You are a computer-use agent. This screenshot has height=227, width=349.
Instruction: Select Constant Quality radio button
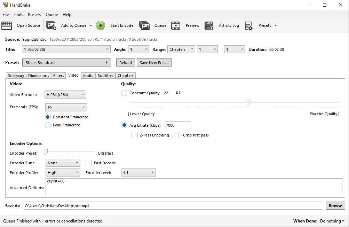(124, 93)
